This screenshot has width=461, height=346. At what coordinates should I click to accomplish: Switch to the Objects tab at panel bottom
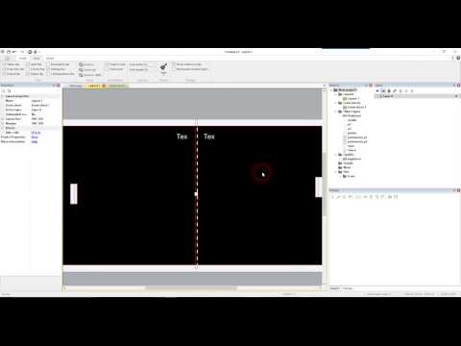coord(335,288)
